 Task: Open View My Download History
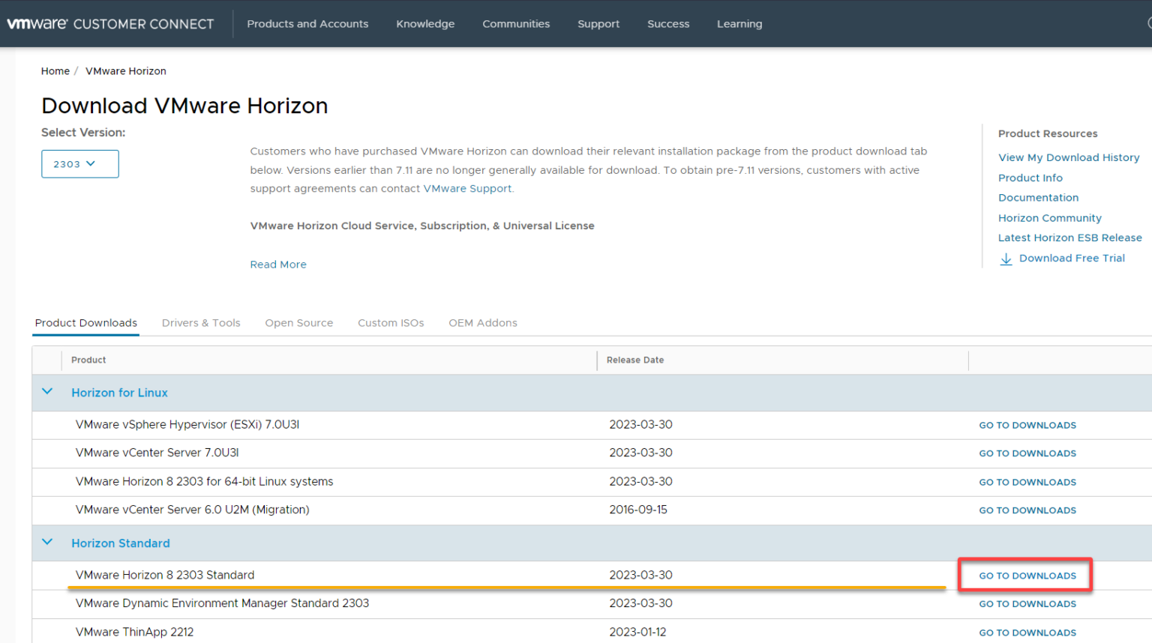pos(1069,157)
